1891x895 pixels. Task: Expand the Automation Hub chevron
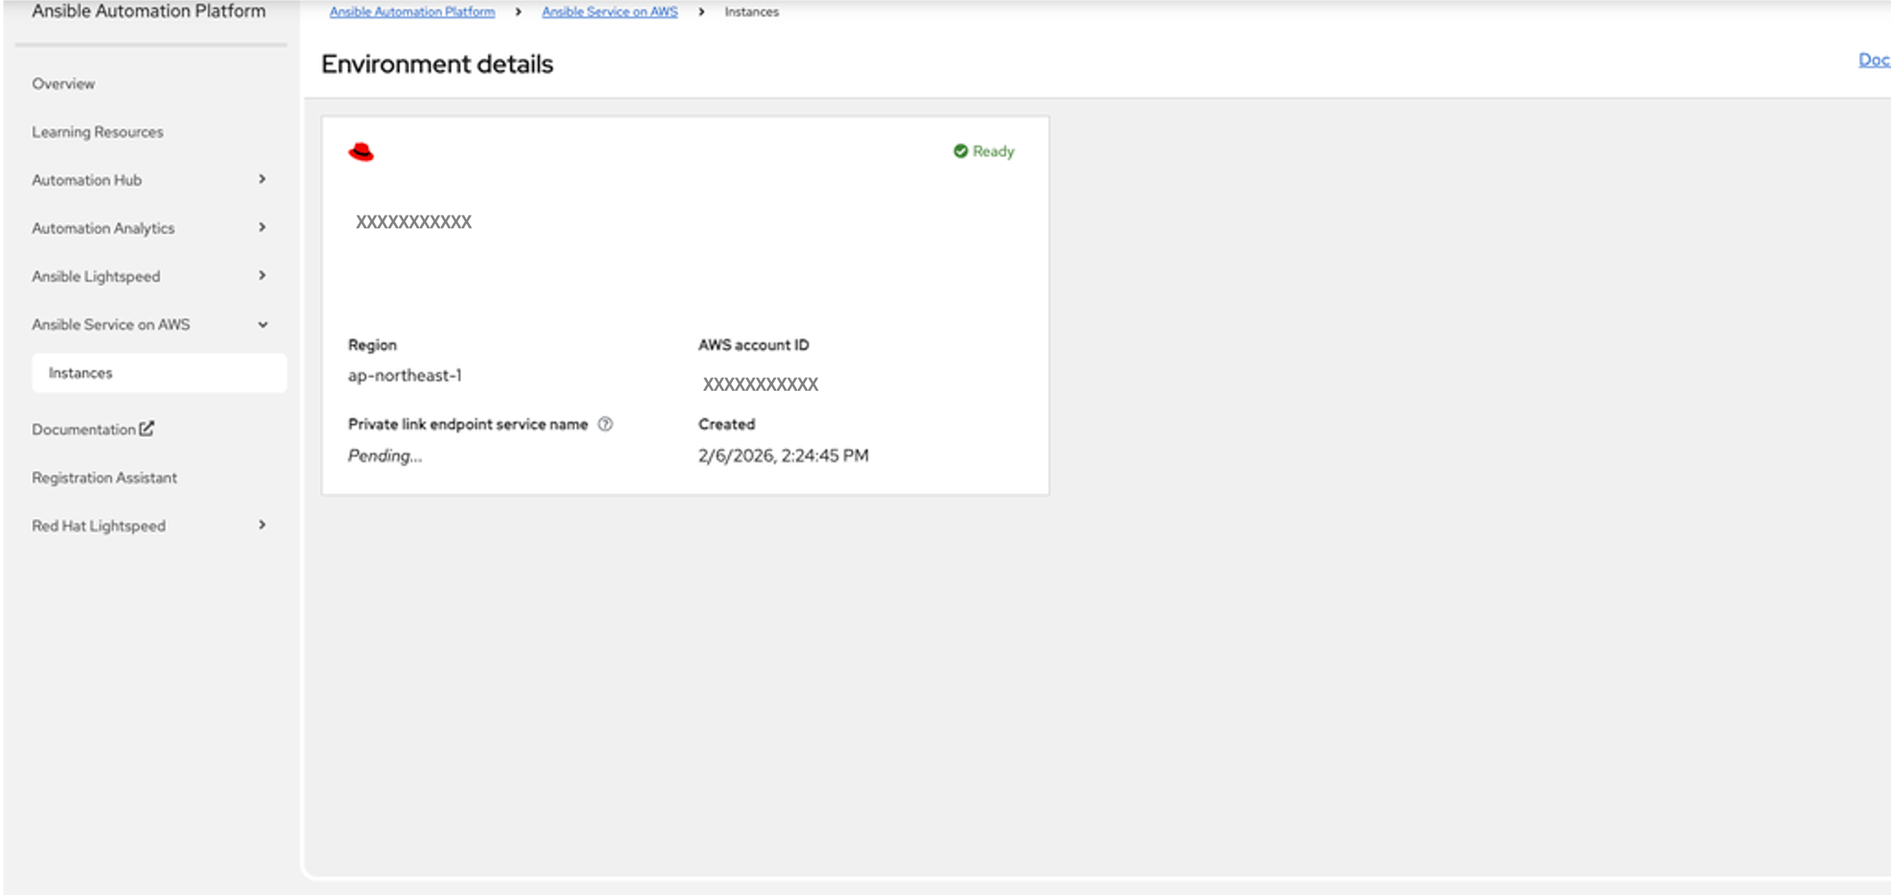[262, 179]
